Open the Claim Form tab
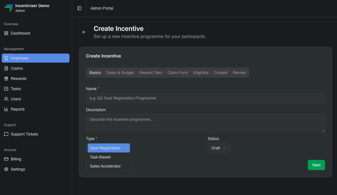 (x=178, y=73)
